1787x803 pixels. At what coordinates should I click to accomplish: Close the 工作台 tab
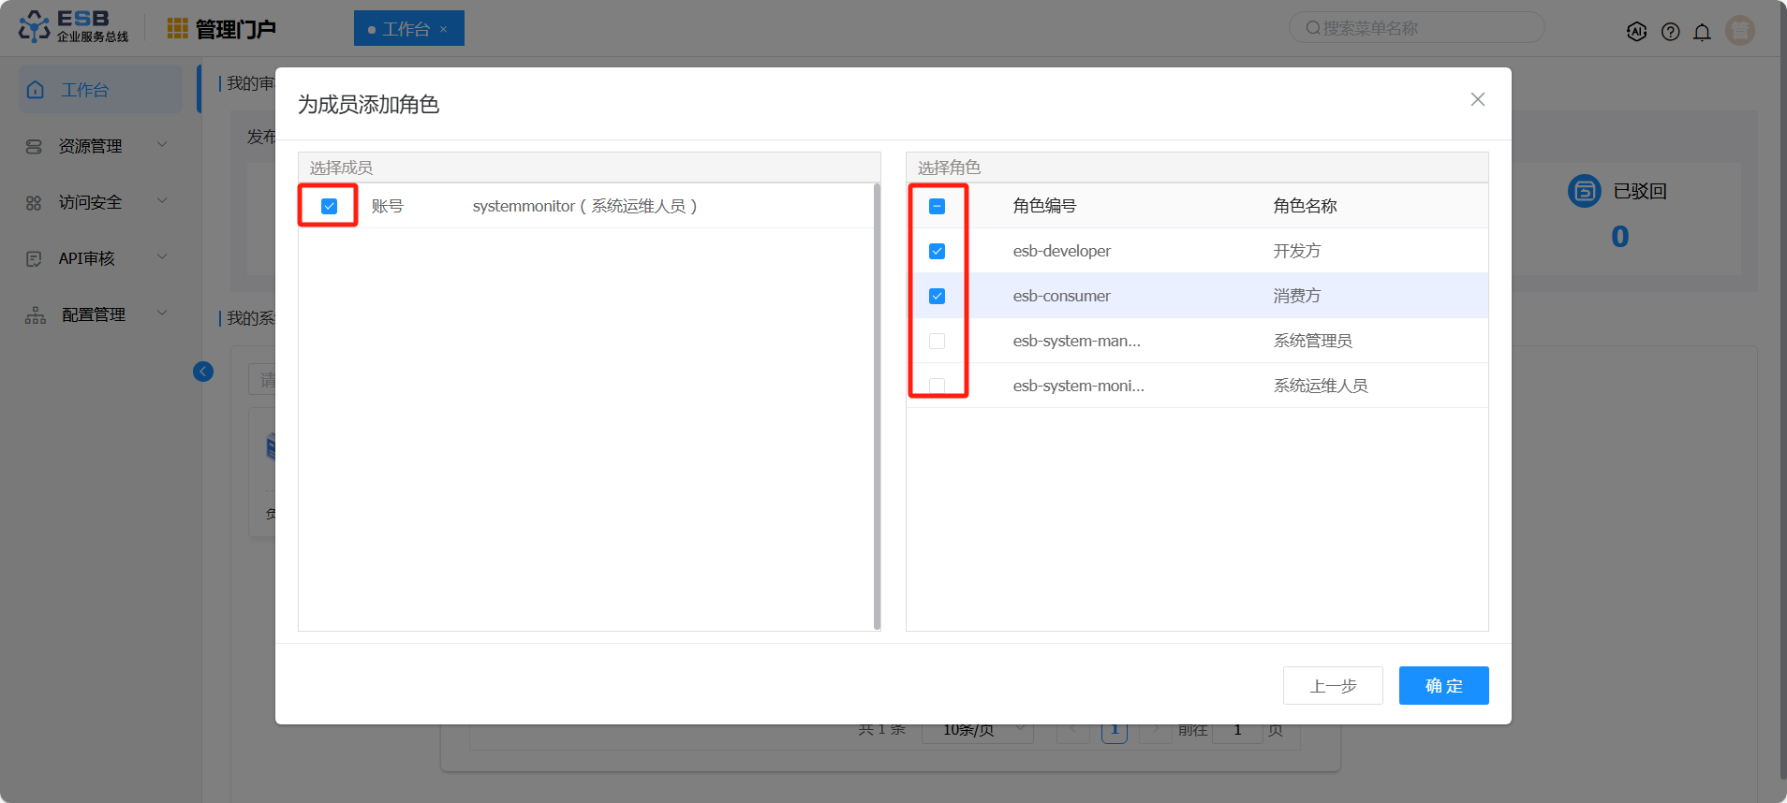coord(444,29)
